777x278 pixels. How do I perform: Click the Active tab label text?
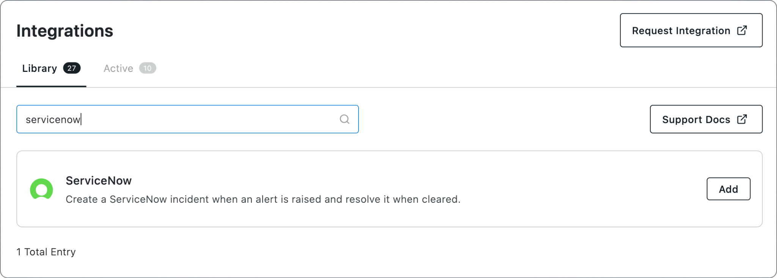click(118, 68)
